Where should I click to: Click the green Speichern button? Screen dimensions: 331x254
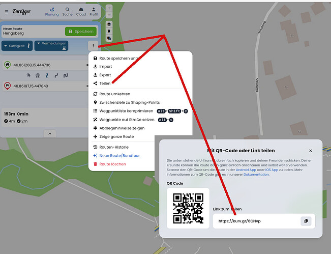(81, 32)
